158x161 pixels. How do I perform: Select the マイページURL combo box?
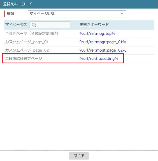(x=77, y=14)
